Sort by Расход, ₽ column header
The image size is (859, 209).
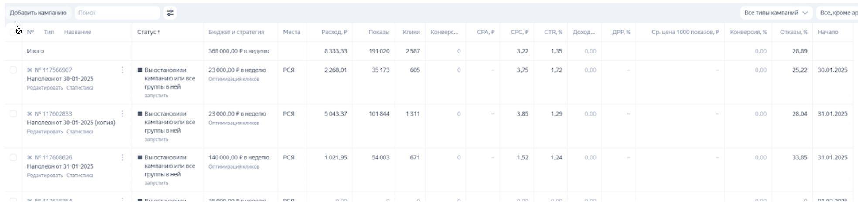(334, 32)
